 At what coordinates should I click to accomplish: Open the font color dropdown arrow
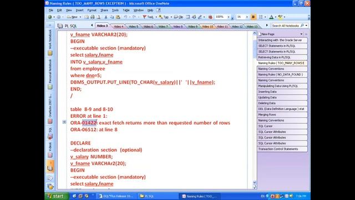(275, 17)
